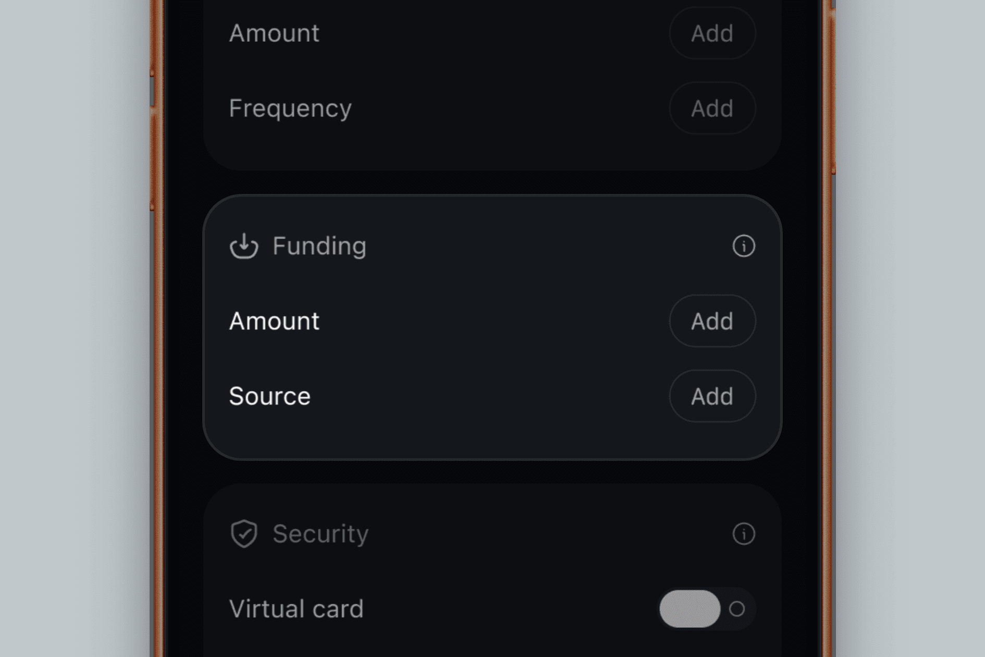Select the Security section heading
The height and width of the screenshot is (657, 985).
click(321, 533)
